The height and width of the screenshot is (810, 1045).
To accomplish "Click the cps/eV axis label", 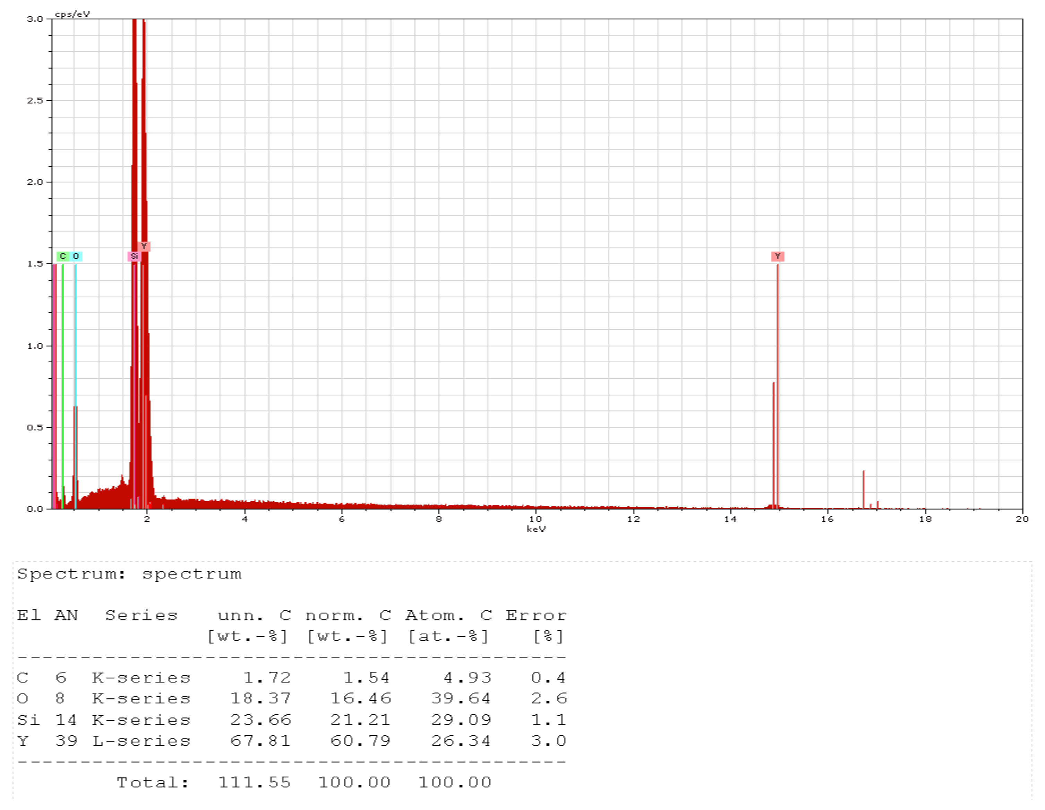I will [72, 14].
